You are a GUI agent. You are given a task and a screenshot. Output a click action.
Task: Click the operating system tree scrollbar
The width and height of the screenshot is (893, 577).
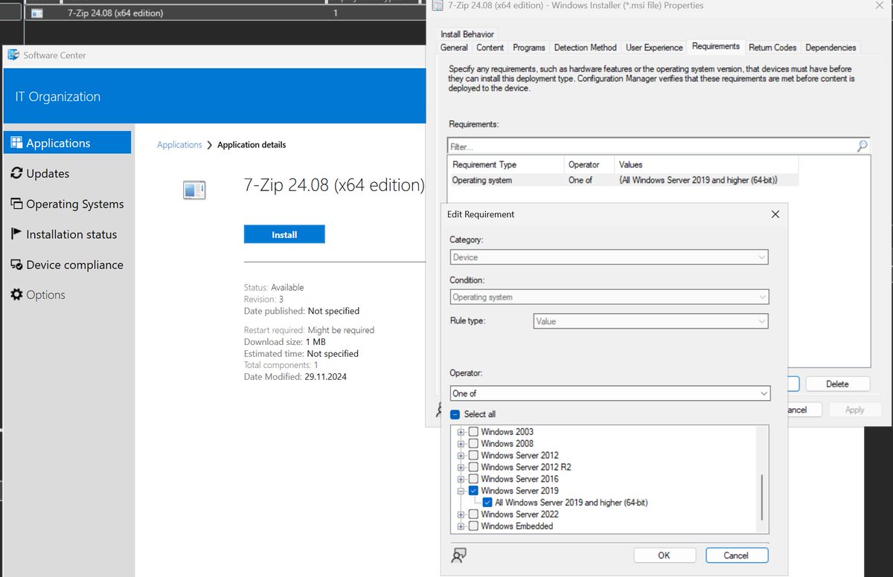point(761,497)
